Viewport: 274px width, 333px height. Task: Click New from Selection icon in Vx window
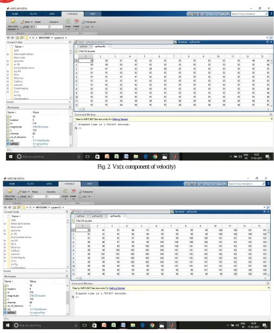pyautogui.click(x=13, y=21)
